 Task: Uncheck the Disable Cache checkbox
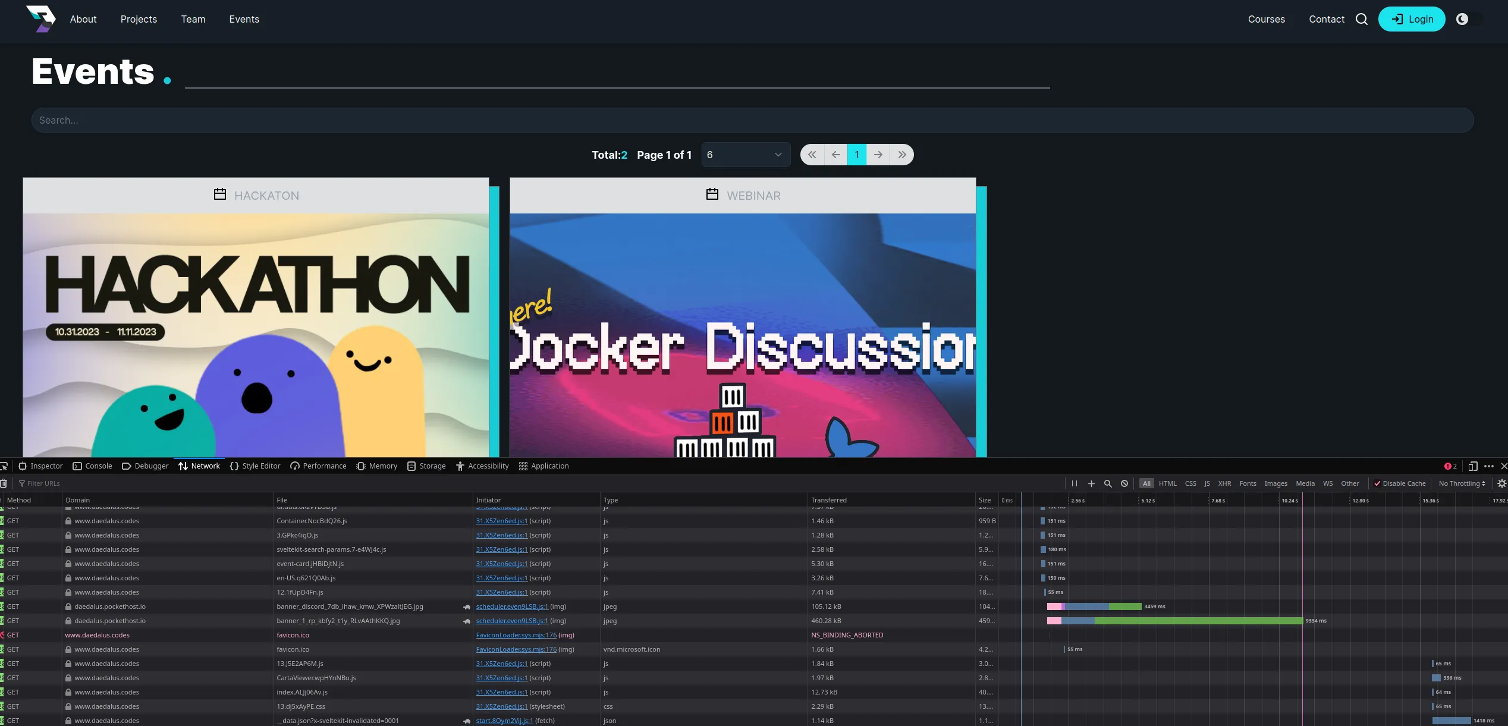[1377, 483]
